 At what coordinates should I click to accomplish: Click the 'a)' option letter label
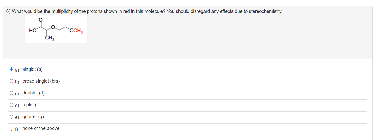[17, 70]
